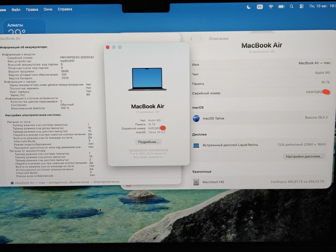Toggle Focus moon icon in menu bar
The height and width of the screenshot is (252, 336).
click(x=248, y=7)
